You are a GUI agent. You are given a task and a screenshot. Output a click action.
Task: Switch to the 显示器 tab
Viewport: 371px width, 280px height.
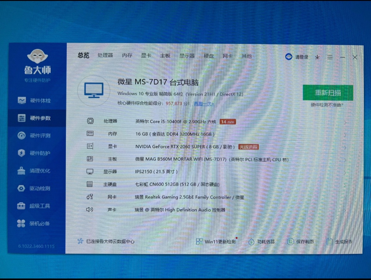click(x=187, y=56)
